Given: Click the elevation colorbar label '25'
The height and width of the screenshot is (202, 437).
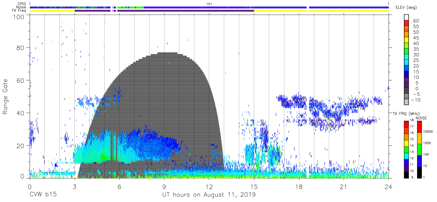Looking at the screenshot, I should click(416, 60).
